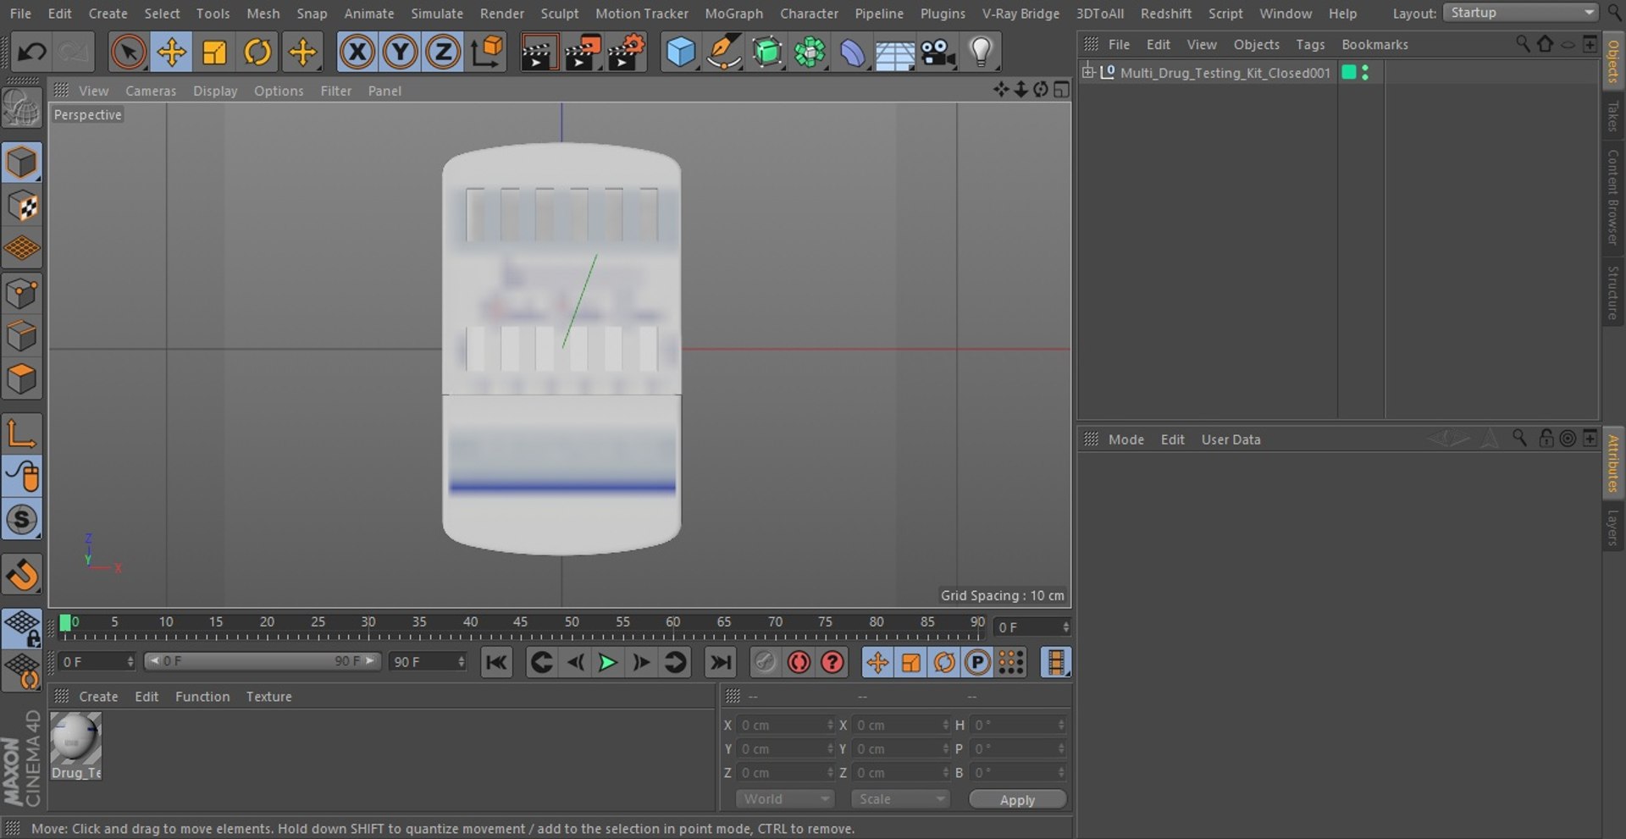Open the World coordinate dropdown
The height and width of the screenshot is (839, 1626).
(785, 799)
